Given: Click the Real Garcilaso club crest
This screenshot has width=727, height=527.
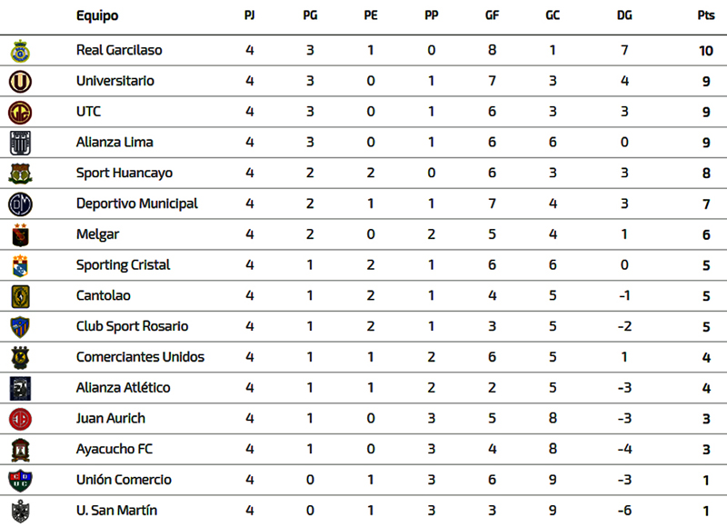Looking at the screenshot, I should tap(20, 51).
